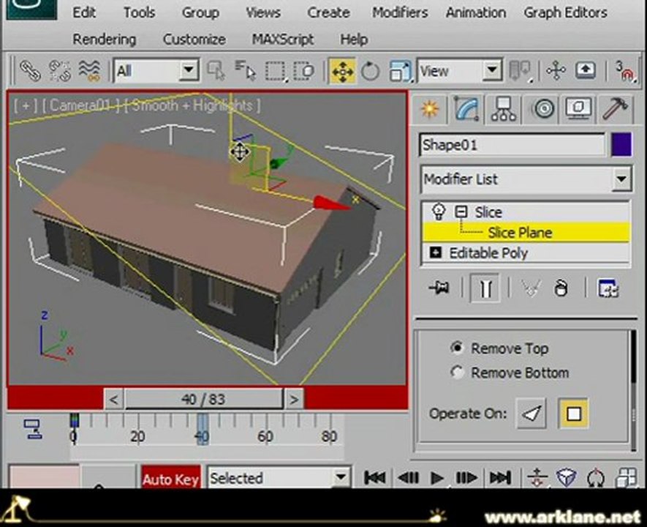Open the purple object color swatch
This screenshot has height=527, width=647.
pos(621,144)
